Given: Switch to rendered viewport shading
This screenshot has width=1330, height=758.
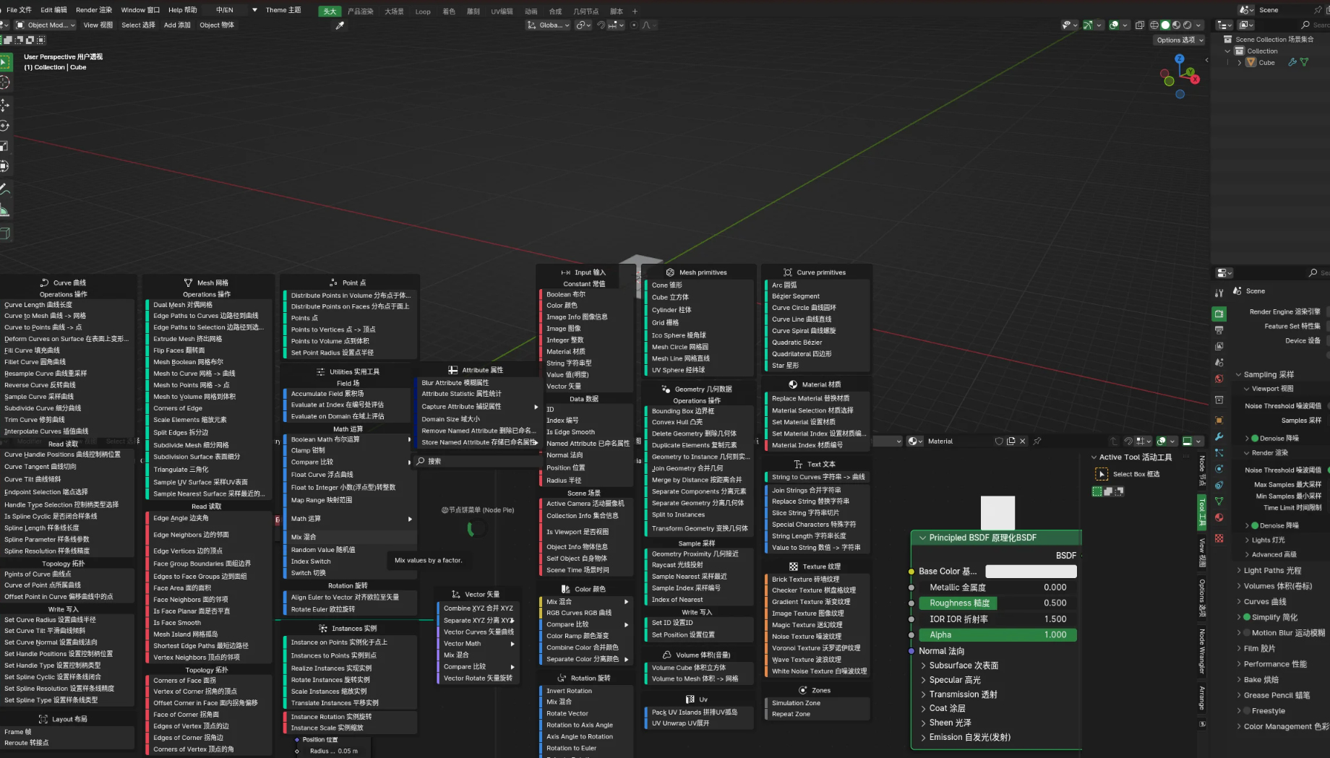Looking at the screenshot, I should 1187,25.
